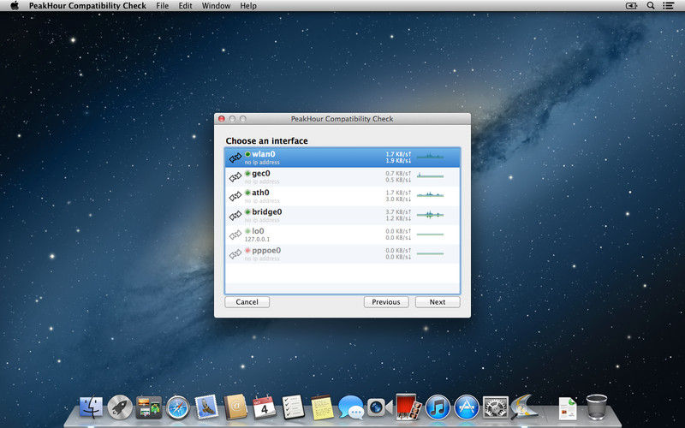The width and height of the screenshot is (685, 428).
Task: Click the faded green status dot of lo0
Action: [247, 231]
